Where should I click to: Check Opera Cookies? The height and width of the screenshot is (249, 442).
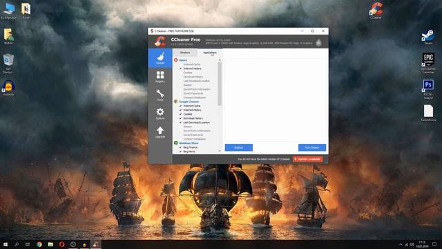tap(181, 73)
